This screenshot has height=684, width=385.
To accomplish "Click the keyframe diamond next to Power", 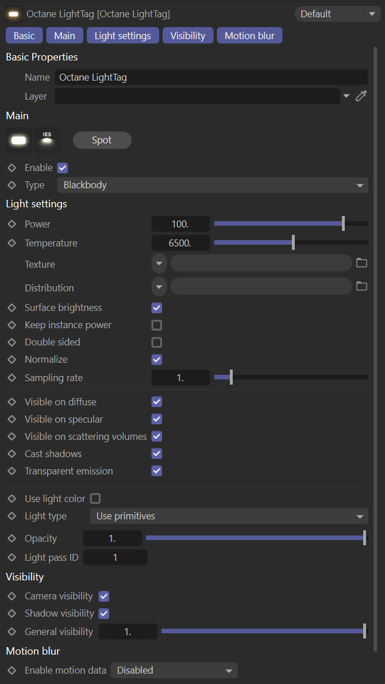I will [x=11, y=224].
